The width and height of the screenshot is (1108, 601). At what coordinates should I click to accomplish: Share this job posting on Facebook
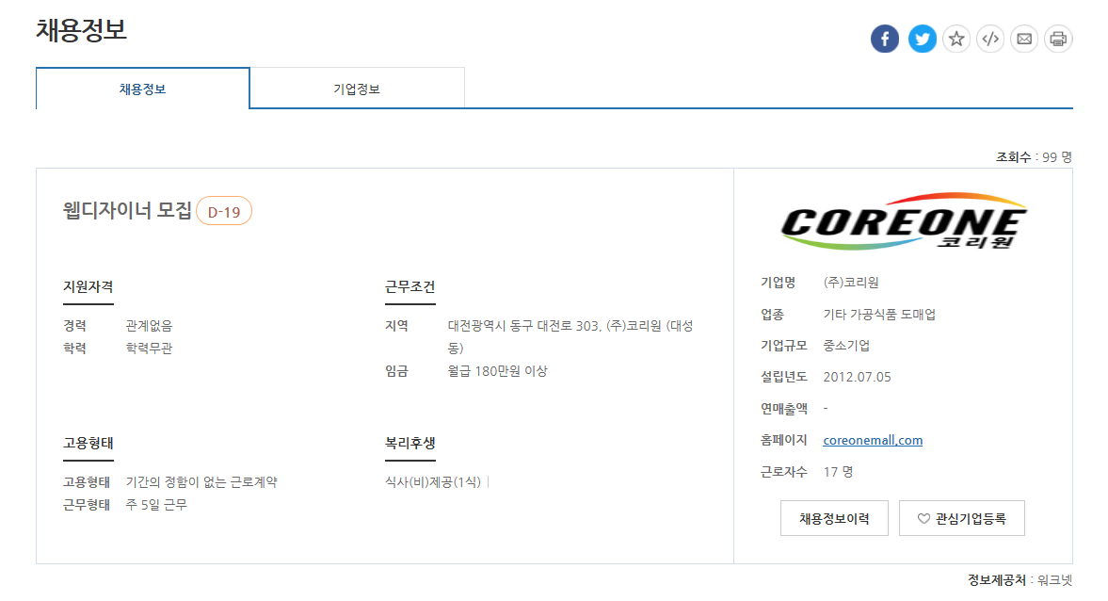[885, 39]
